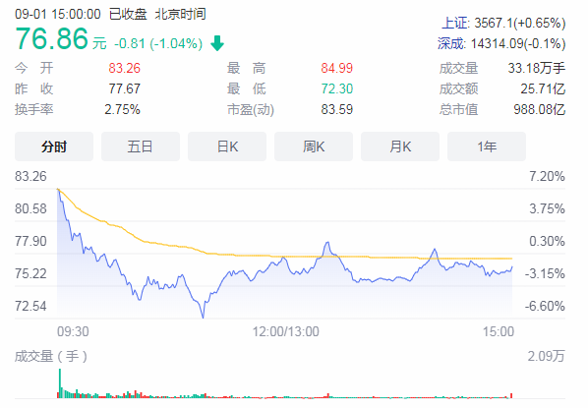Click the current price 76.86
This screenshot has height=408, width=588.
tap(52, 38)
